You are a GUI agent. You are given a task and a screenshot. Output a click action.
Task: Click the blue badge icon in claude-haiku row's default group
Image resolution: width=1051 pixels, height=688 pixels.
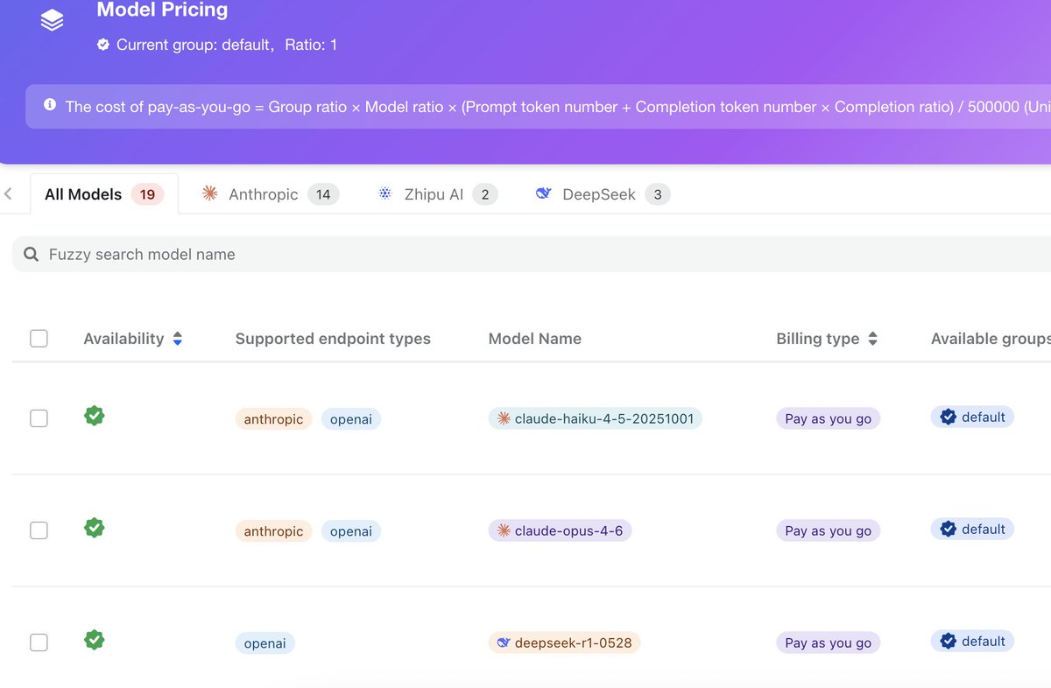pyautogui.click(x=948, y=417)
